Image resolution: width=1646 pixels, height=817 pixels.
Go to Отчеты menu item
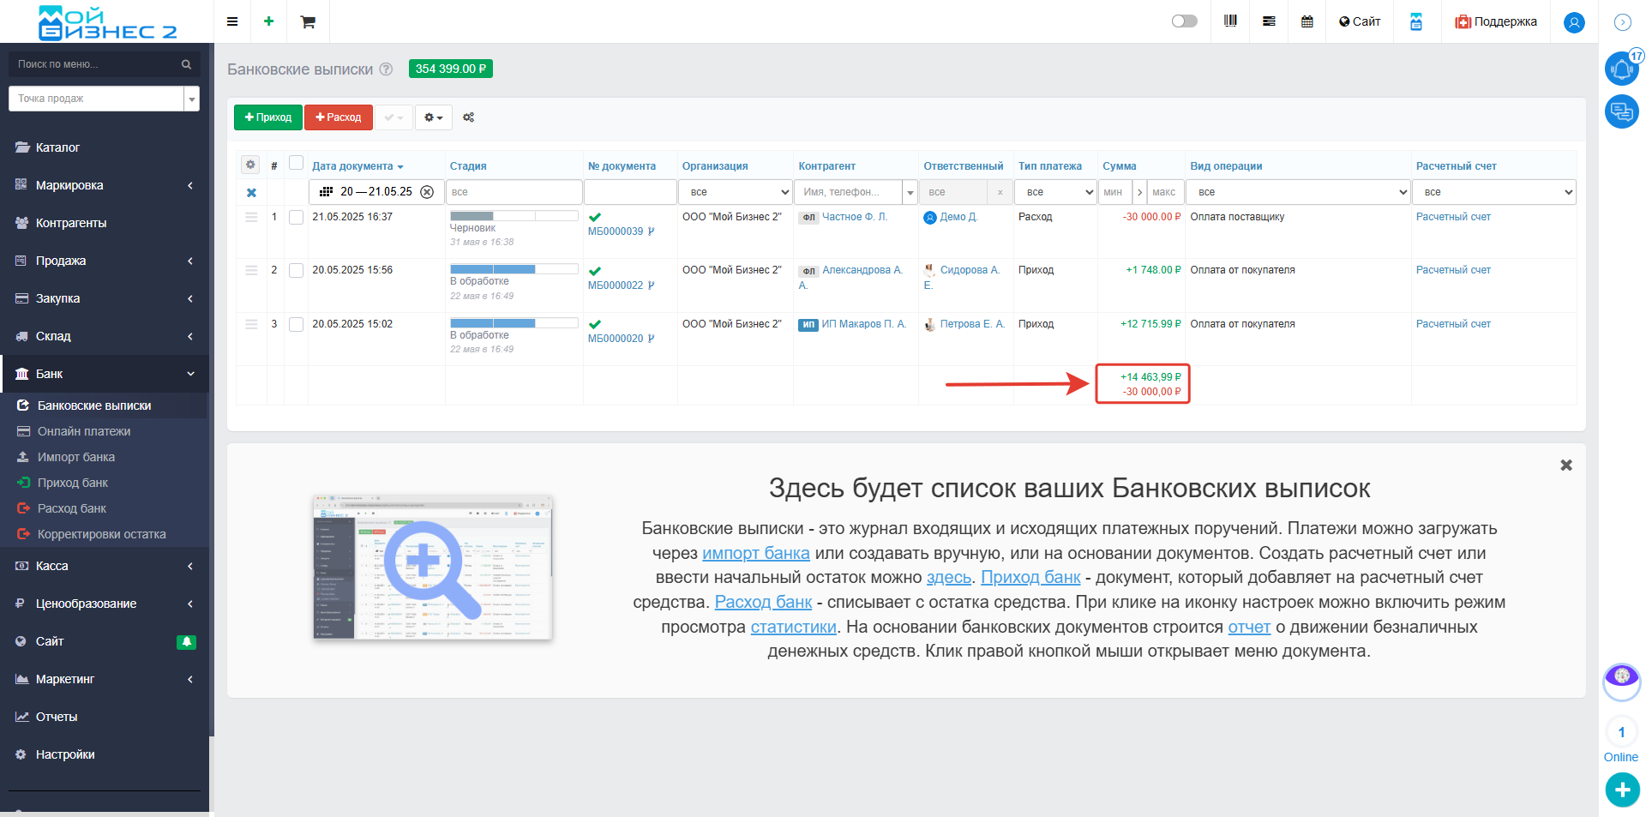click(57, 717)
